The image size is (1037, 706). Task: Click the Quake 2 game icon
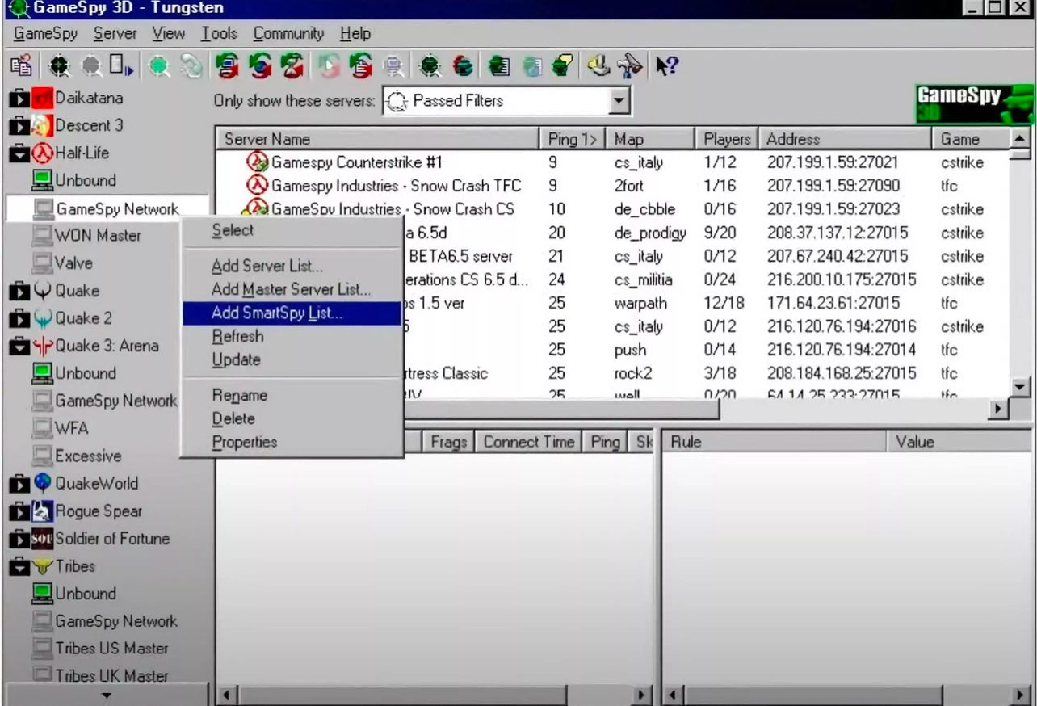(42, 318)
